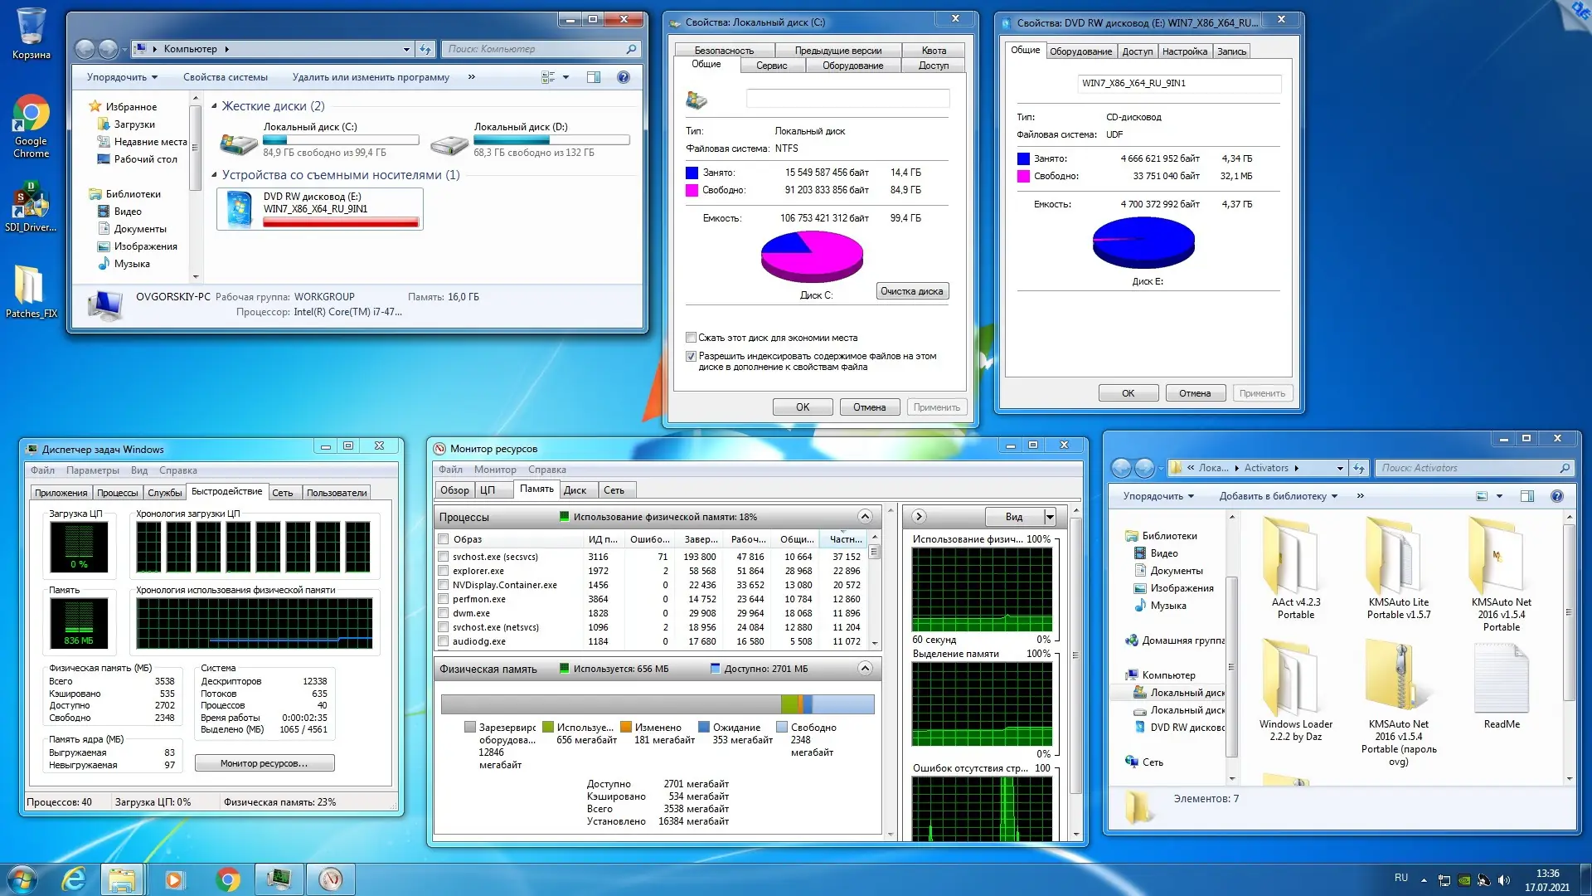Uncheck the file indexing checkbox on Disk C
Viewport: 1592px width, 896px height.
691,356
